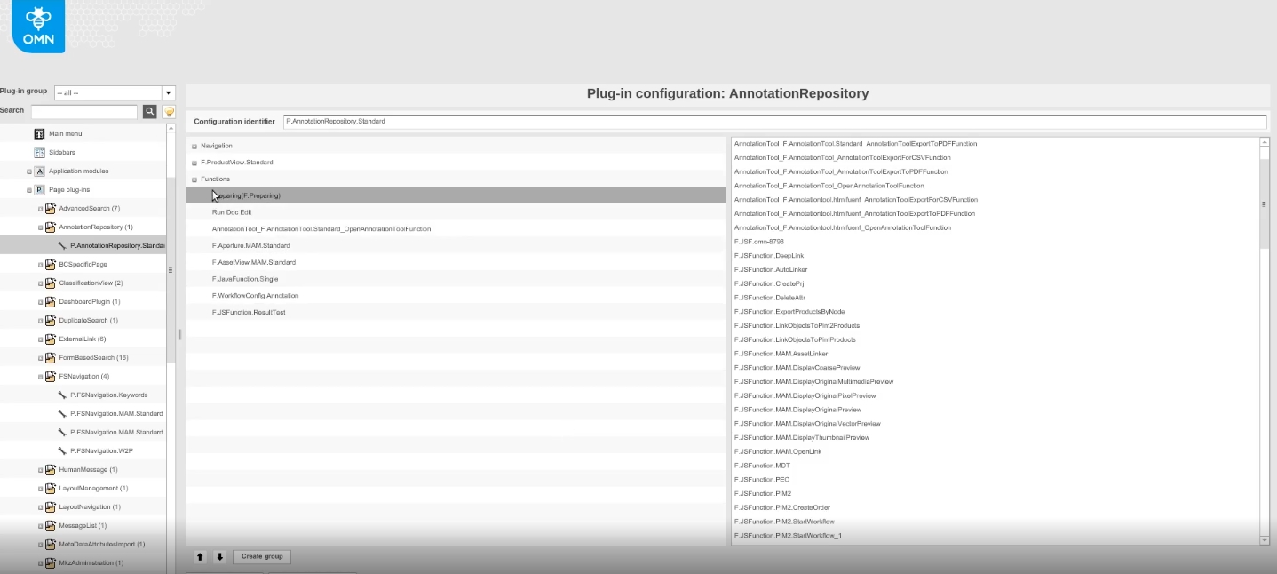Click the AnnotationRepository folder icon
Screen dimensions: 1277x574
(x=51, y=227)
